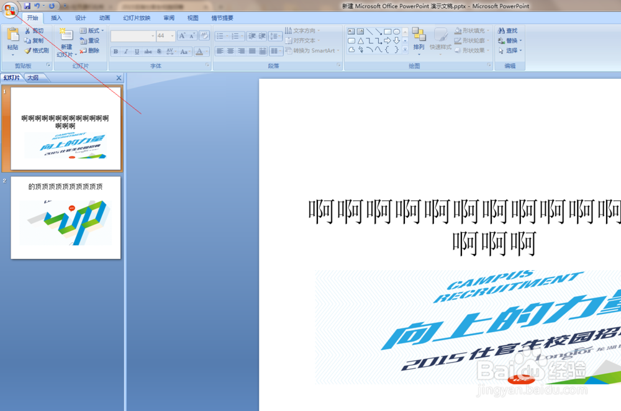This screenshot has height=411, width=621.
Task: Toggle Bold formatting on selected text
Action: pos(115,51)
